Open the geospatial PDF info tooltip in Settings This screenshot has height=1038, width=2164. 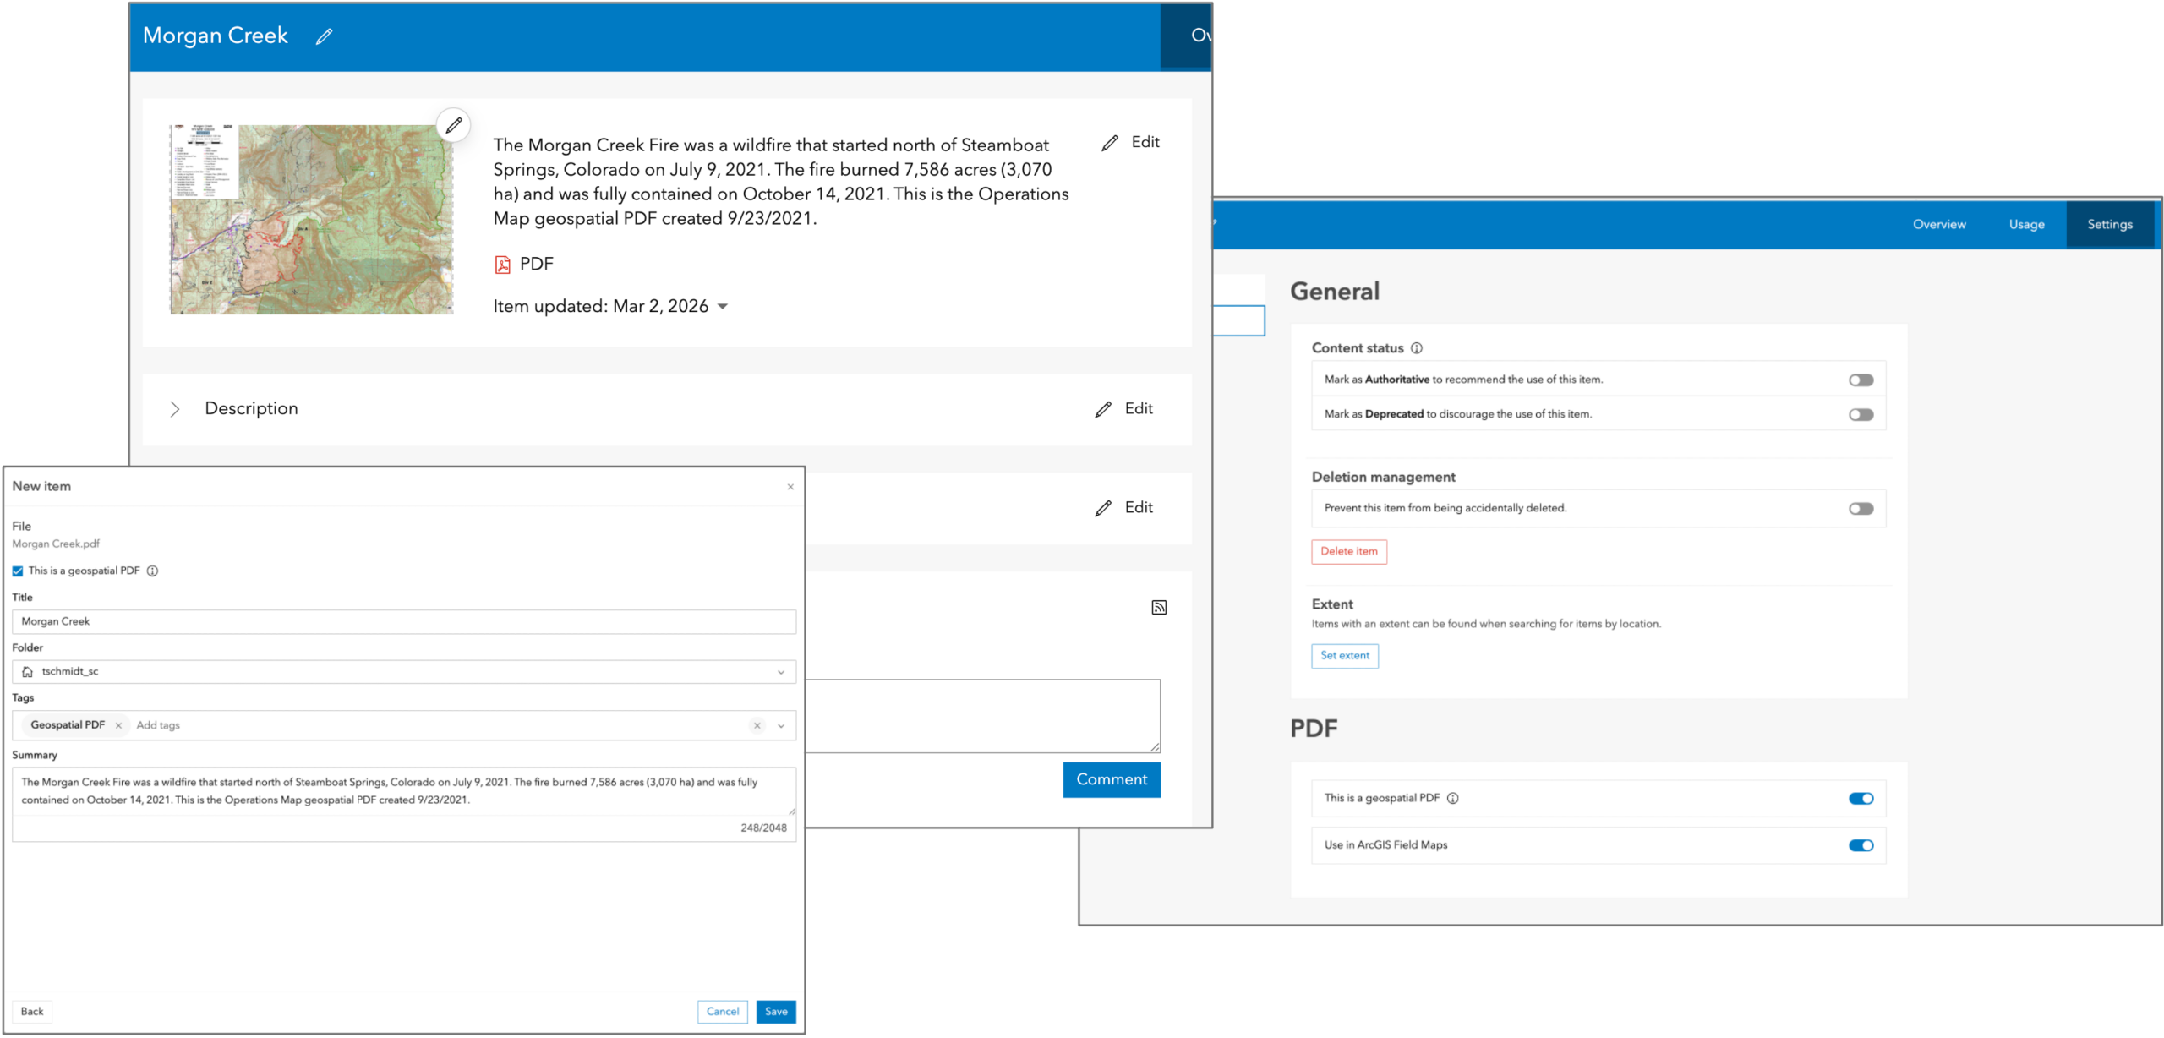[1452, 798]
